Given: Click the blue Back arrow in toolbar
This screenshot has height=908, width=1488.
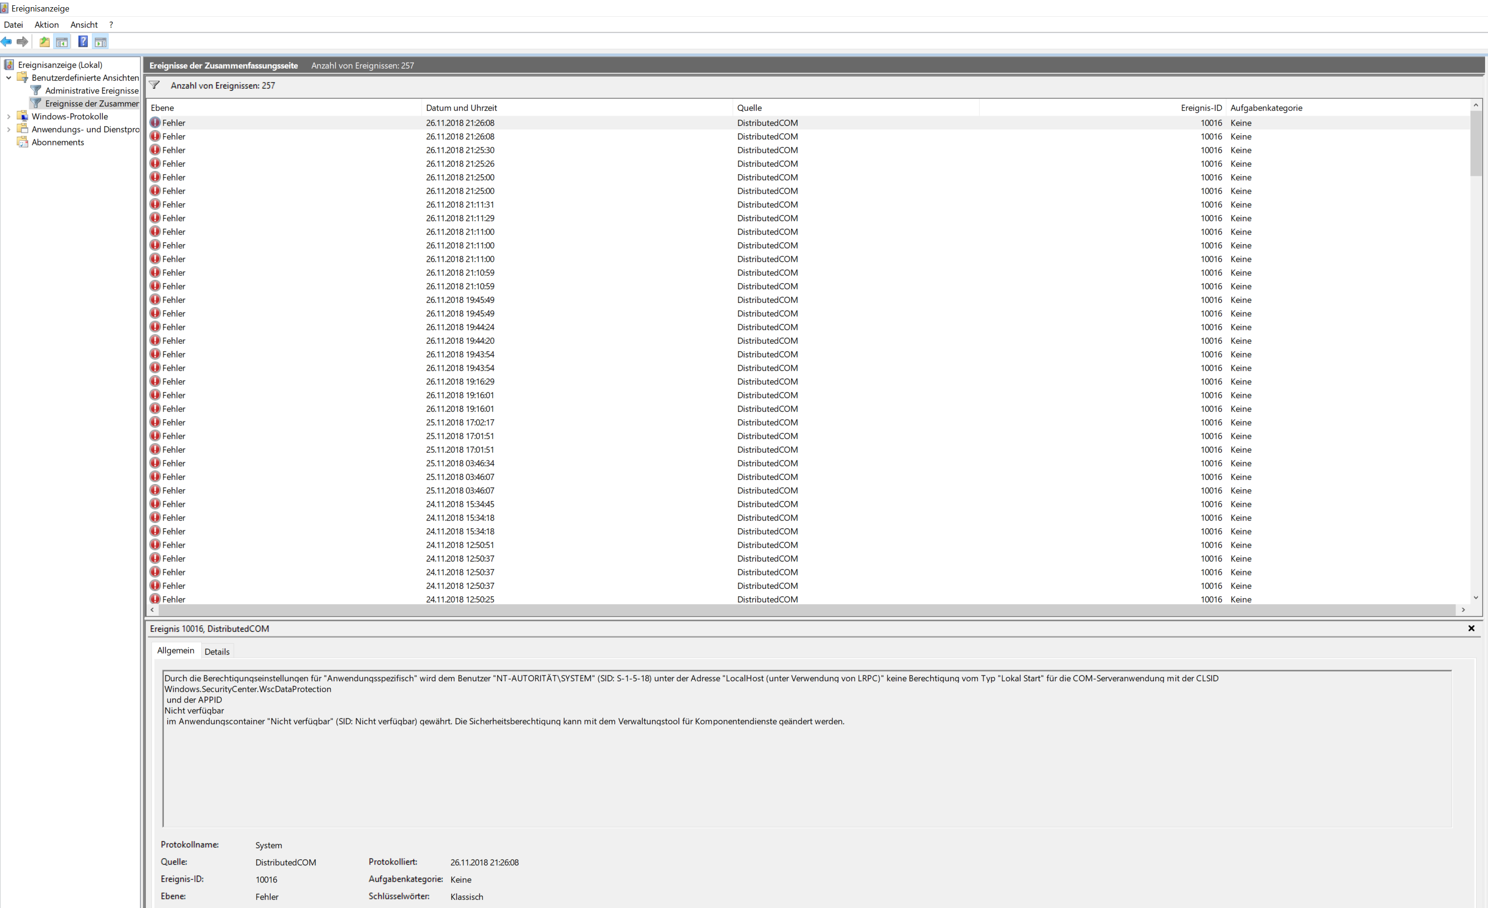Looking at the screenshot, I should pyautogui.click(x=7, y=42).
